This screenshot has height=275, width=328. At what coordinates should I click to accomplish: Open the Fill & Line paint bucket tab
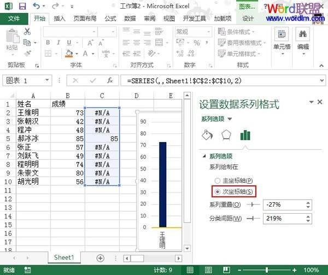point(207,135)
